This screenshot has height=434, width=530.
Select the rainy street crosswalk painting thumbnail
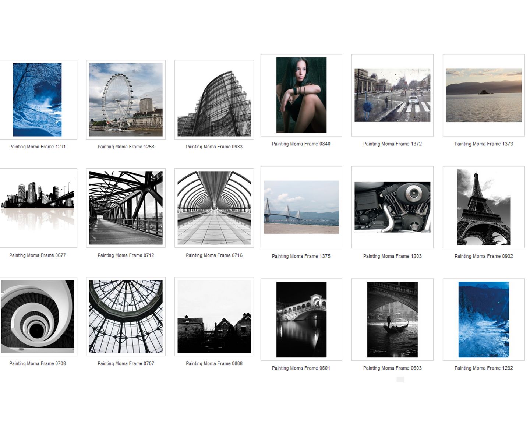click(x=392, y=95)
